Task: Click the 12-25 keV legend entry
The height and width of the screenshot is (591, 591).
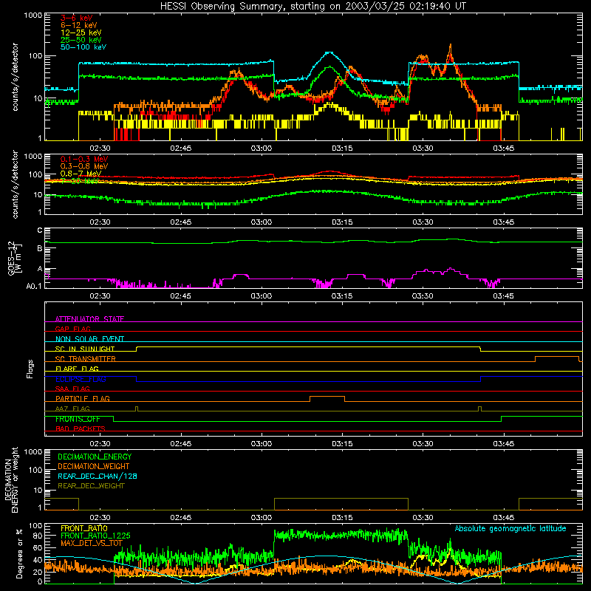Action: [x=81, y=33]
